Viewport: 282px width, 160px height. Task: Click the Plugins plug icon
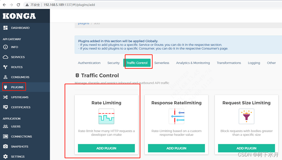tap(5, 87)
